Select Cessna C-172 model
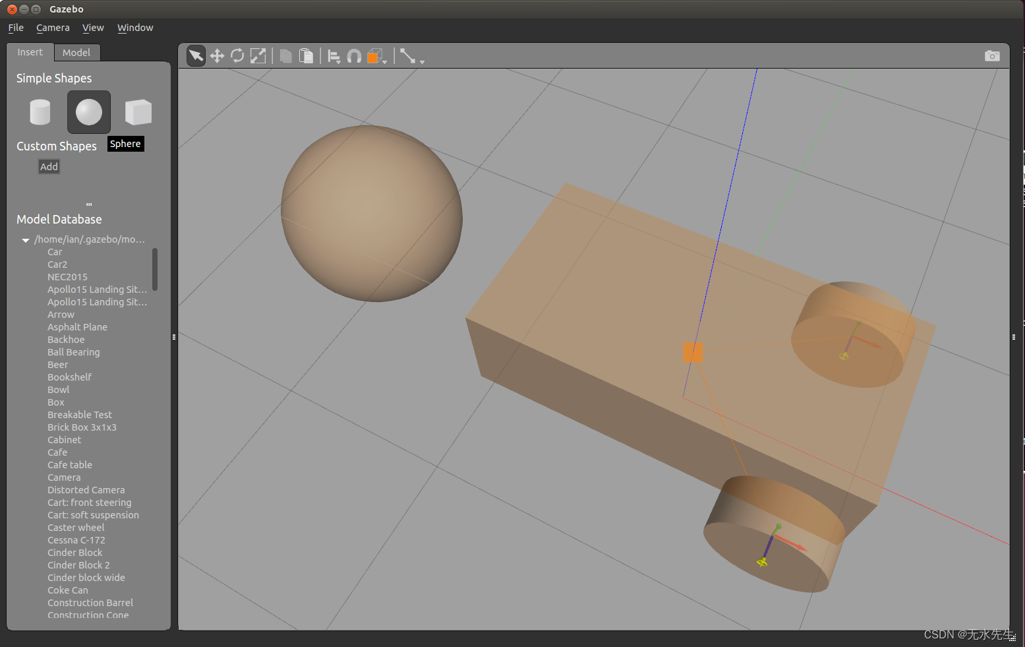Image resolution: width=1025 pixels, height=647 pixels. [x=76, y=540]
